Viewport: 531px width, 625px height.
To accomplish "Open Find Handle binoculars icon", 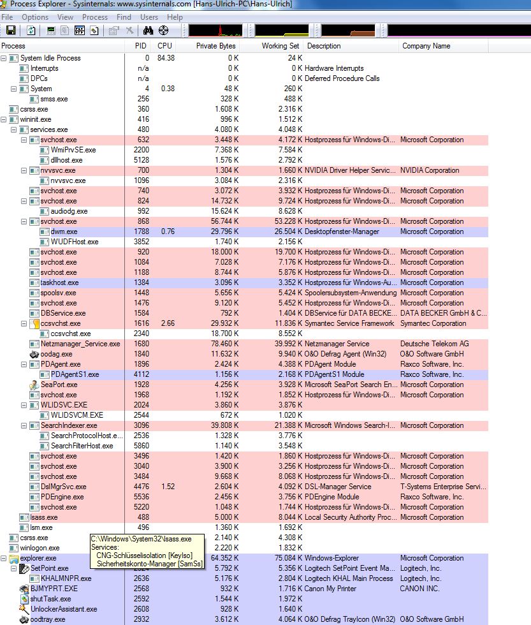I will click(148, 31).
